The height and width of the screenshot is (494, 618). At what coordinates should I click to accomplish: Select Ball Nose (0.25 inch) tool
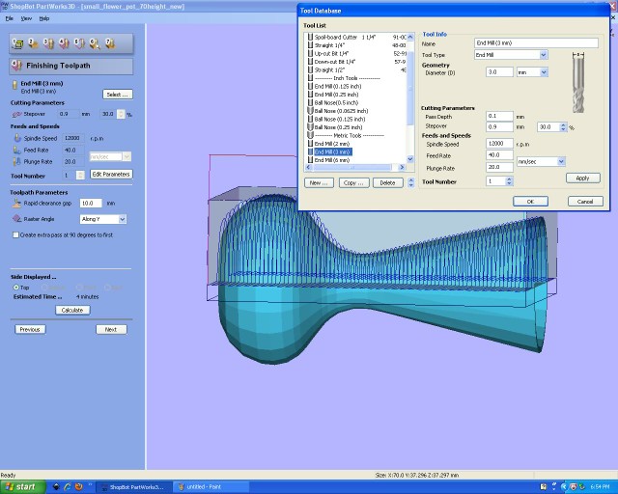click(335, 127)
